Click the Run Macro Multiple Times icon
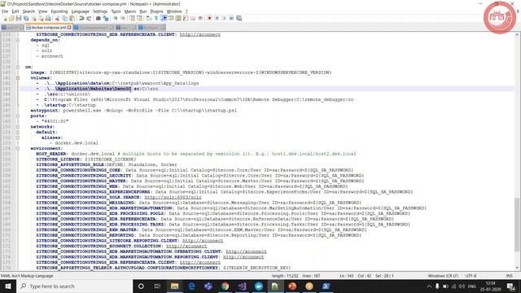This screenshot has width=521, height=293. point(231,18)
